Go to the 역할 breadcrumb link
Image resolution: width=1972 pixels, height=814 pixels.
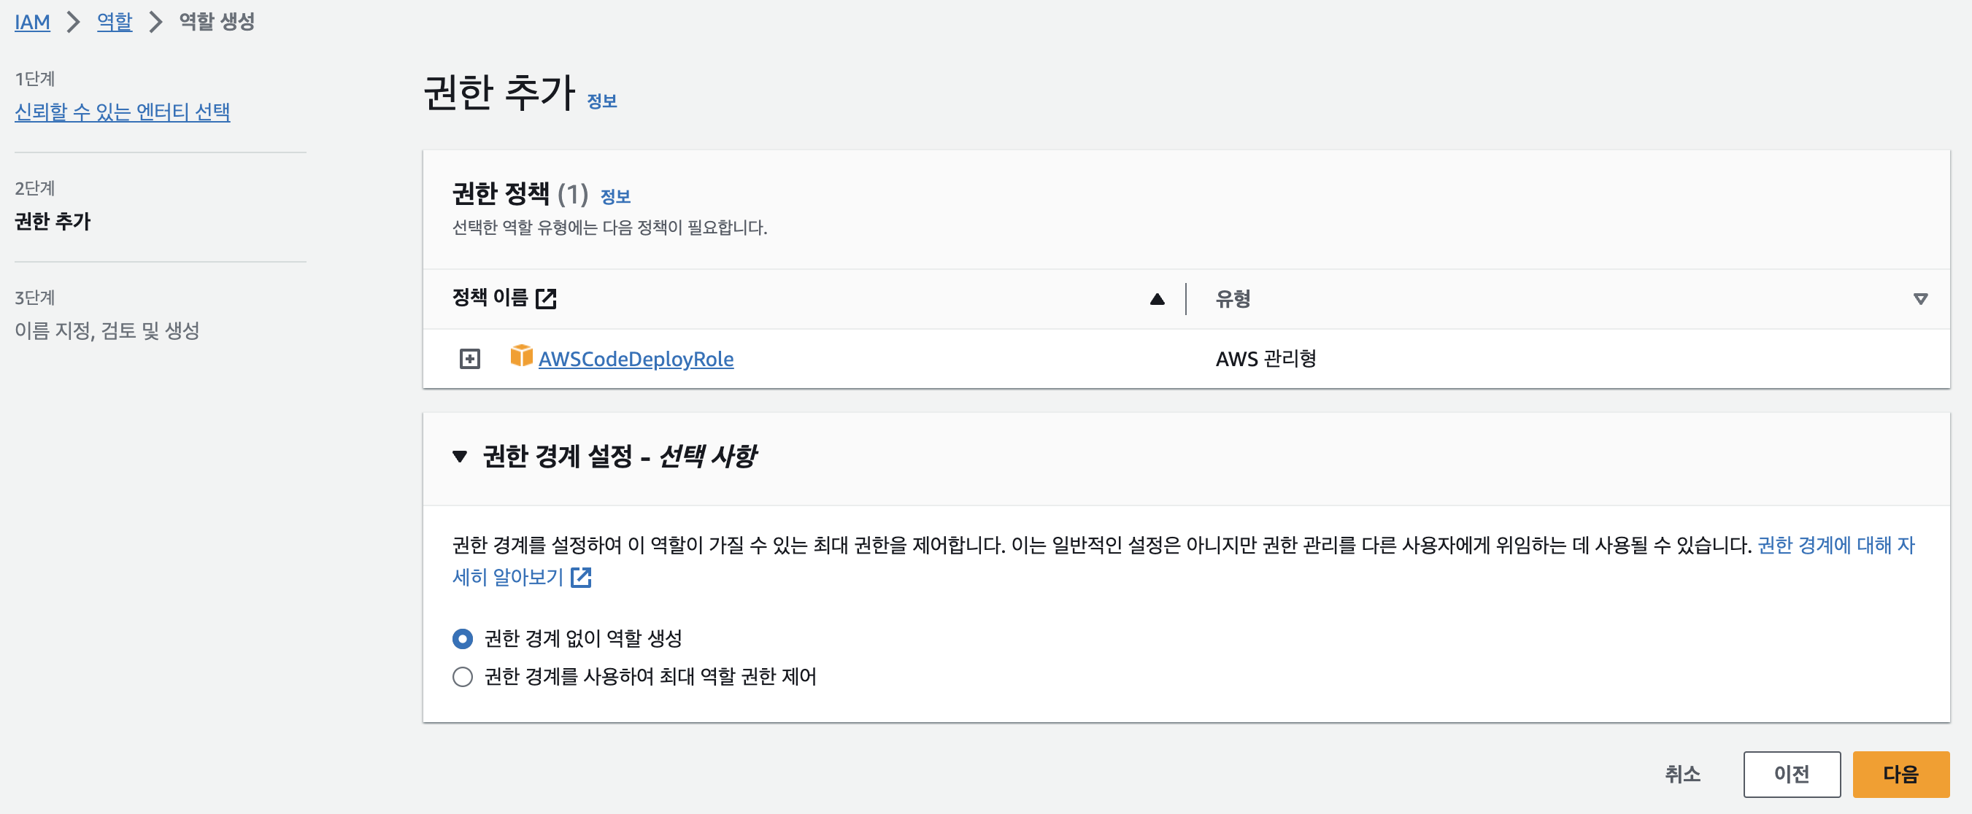coord(114,22)
